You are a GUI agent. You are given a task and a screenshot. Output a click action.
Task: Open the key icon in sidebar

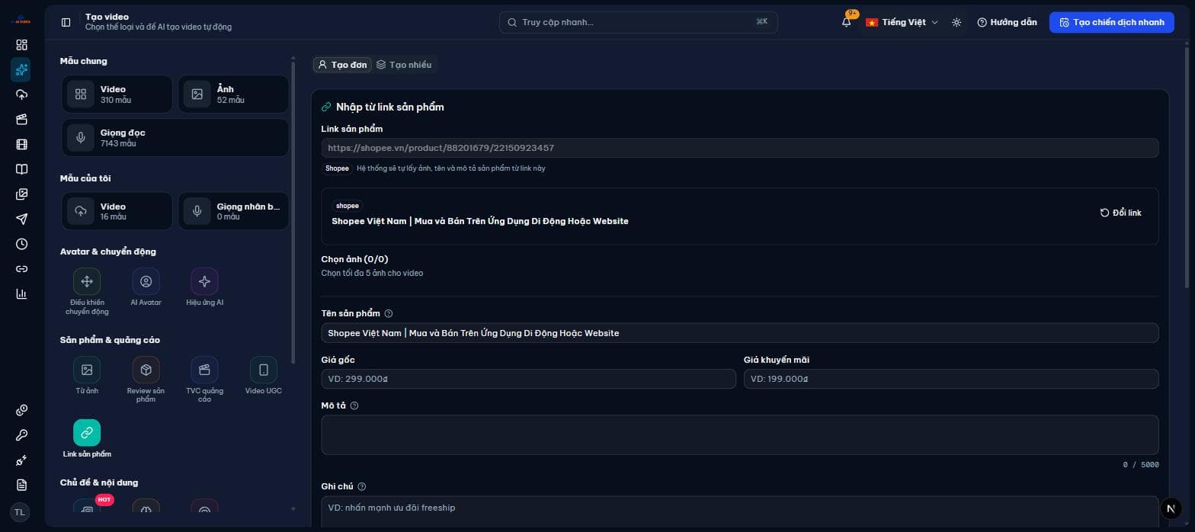21,435
